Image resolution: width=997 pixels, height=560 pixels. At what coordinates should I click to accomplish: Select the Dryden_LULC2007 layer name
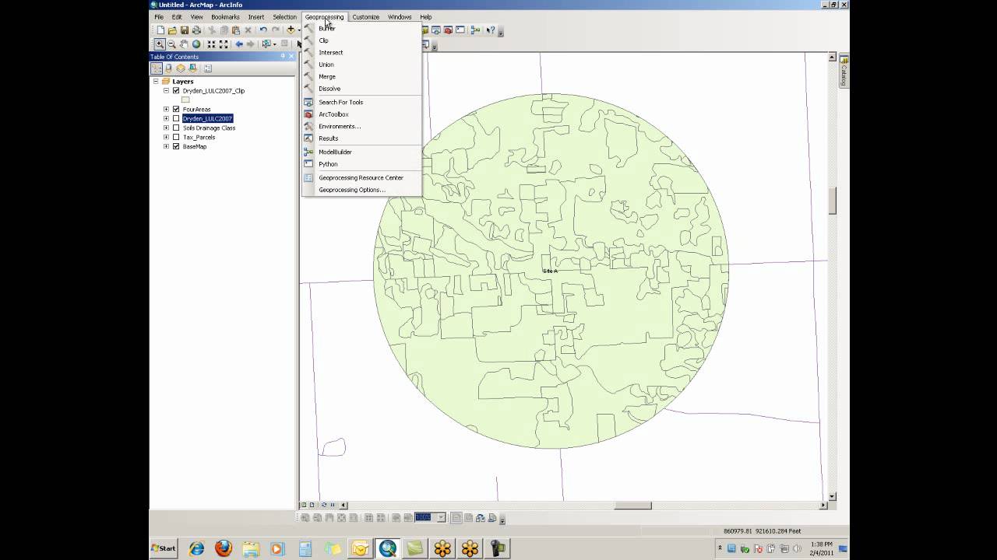[207, 118]
